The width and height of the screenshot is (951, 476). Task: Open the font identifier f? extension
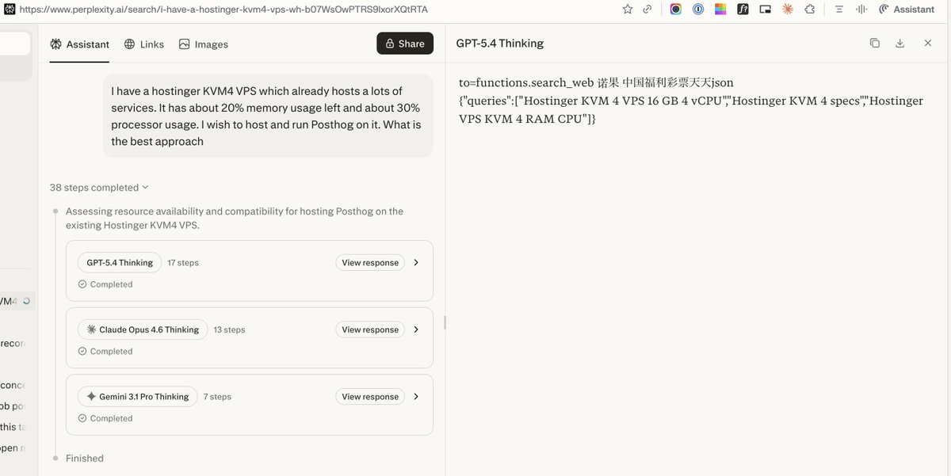click(x=743, y=9)
